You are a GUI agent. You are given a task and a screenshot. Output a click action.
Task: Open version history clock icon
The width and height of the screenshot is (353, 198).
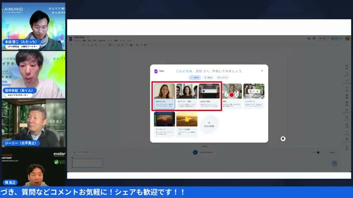309,38
